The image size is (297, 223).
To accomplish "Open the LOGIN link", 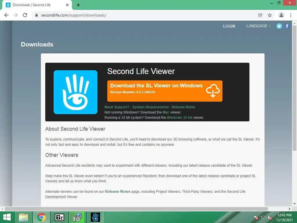I will pos(229,26).
